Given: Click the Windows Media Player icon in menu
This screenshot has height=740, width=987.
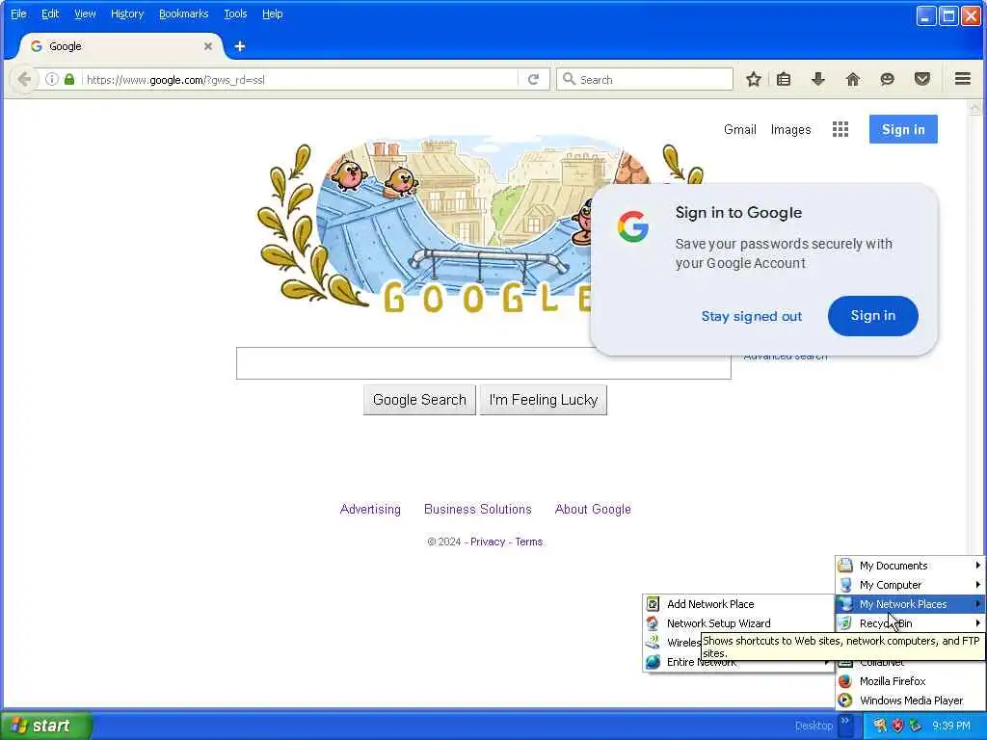Looking at the screenshot, I should 845,700.
